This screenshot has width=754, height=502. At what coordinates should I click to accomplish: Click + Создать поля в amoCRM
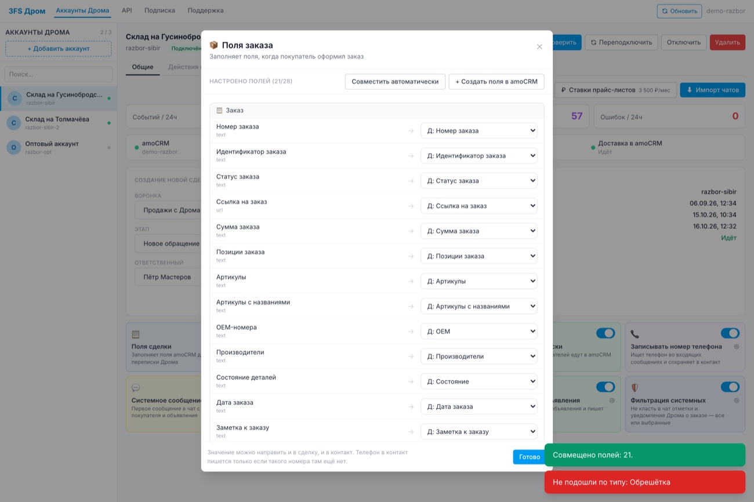point(496,82)
